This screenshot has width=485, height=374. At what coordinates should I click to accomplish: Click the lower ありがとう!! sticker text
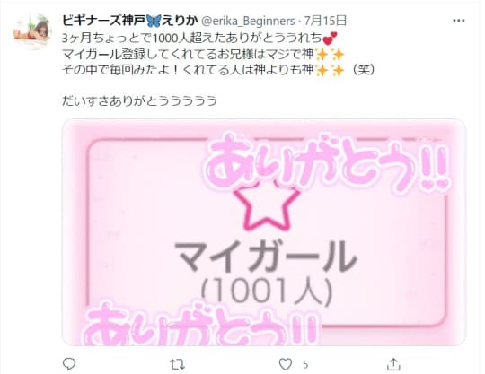(201, 325)
